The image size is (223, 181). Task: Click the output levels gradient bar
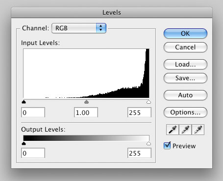pyautogui.click(x=86, y=138)
